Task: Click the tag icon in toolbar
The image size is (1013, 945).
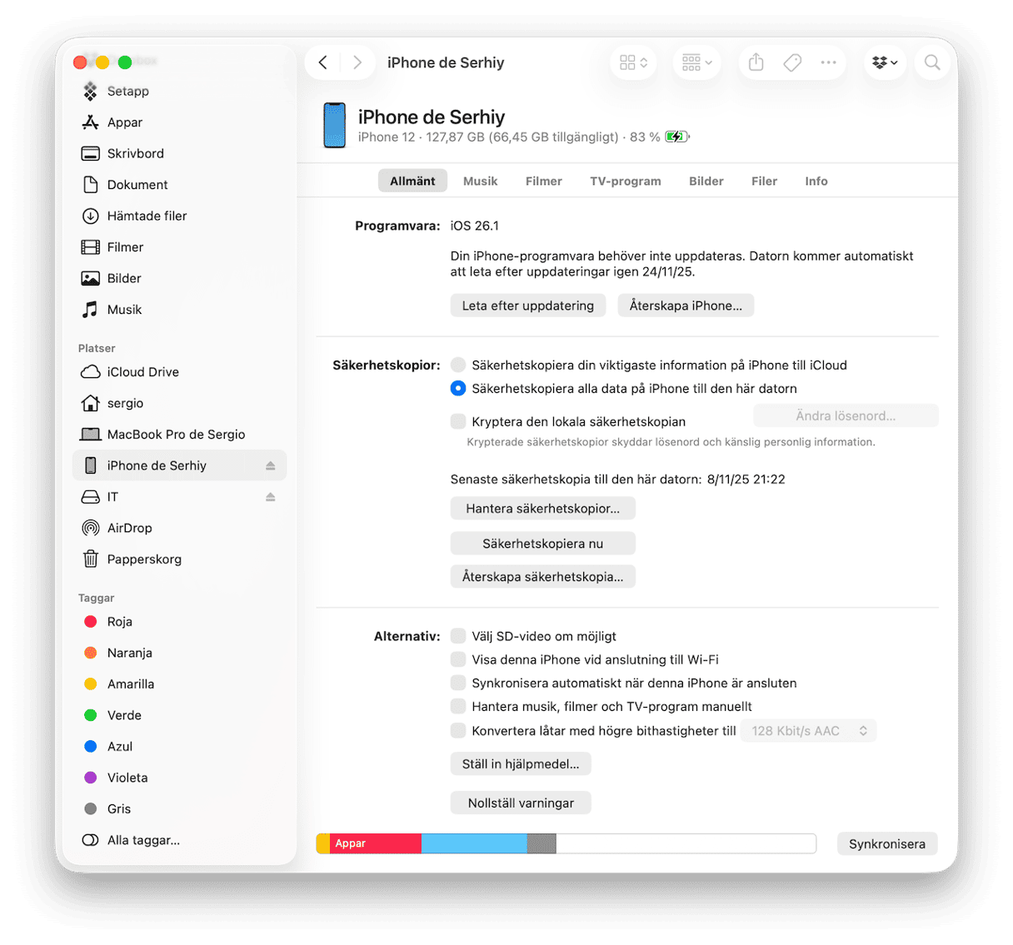Action: click(x=792, y=62)
